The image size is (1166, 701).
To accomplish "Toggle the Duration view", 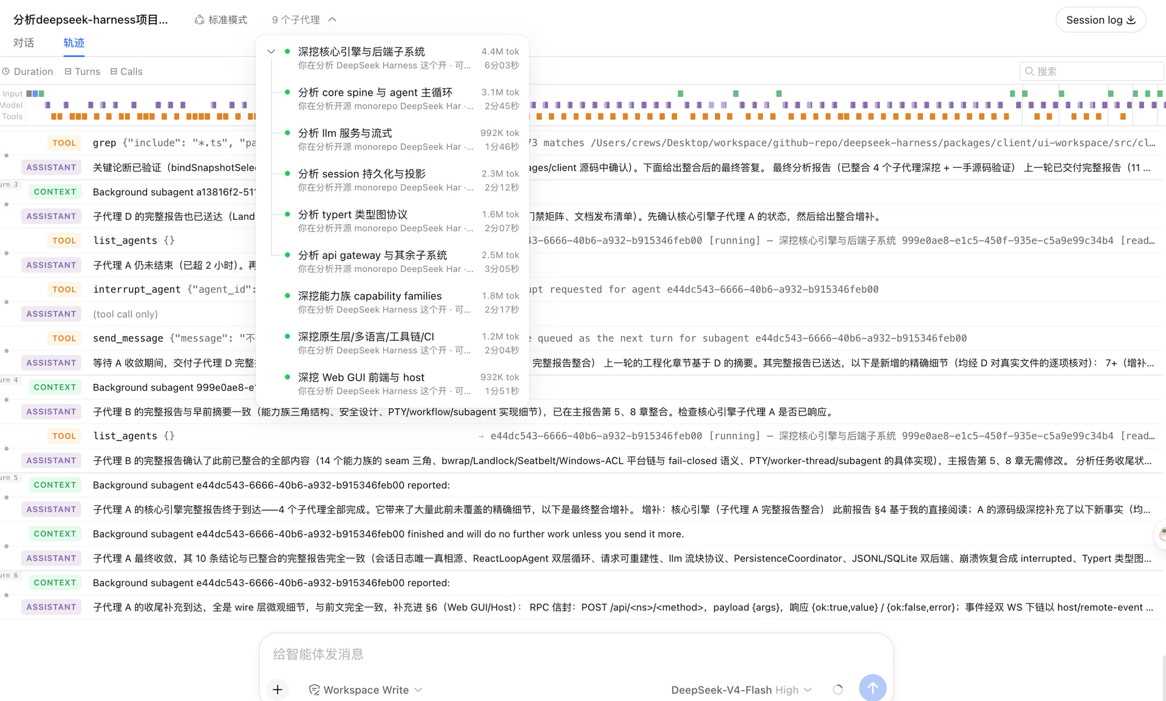I will [x=27, y=72].
